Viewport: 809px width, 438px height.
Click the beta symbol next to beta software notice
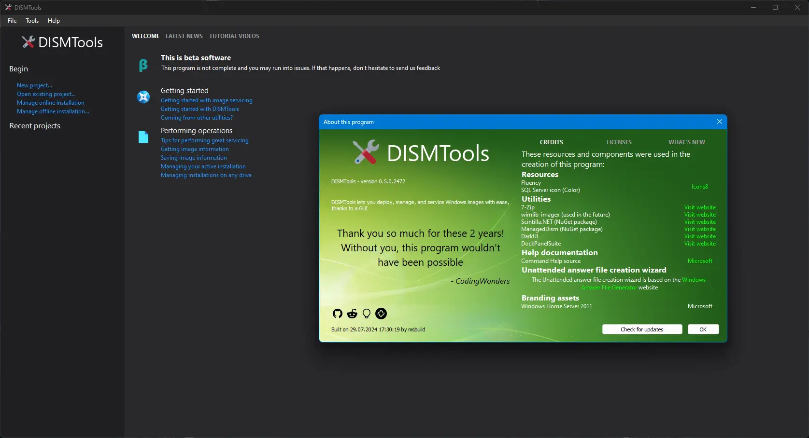coord(143,65)
